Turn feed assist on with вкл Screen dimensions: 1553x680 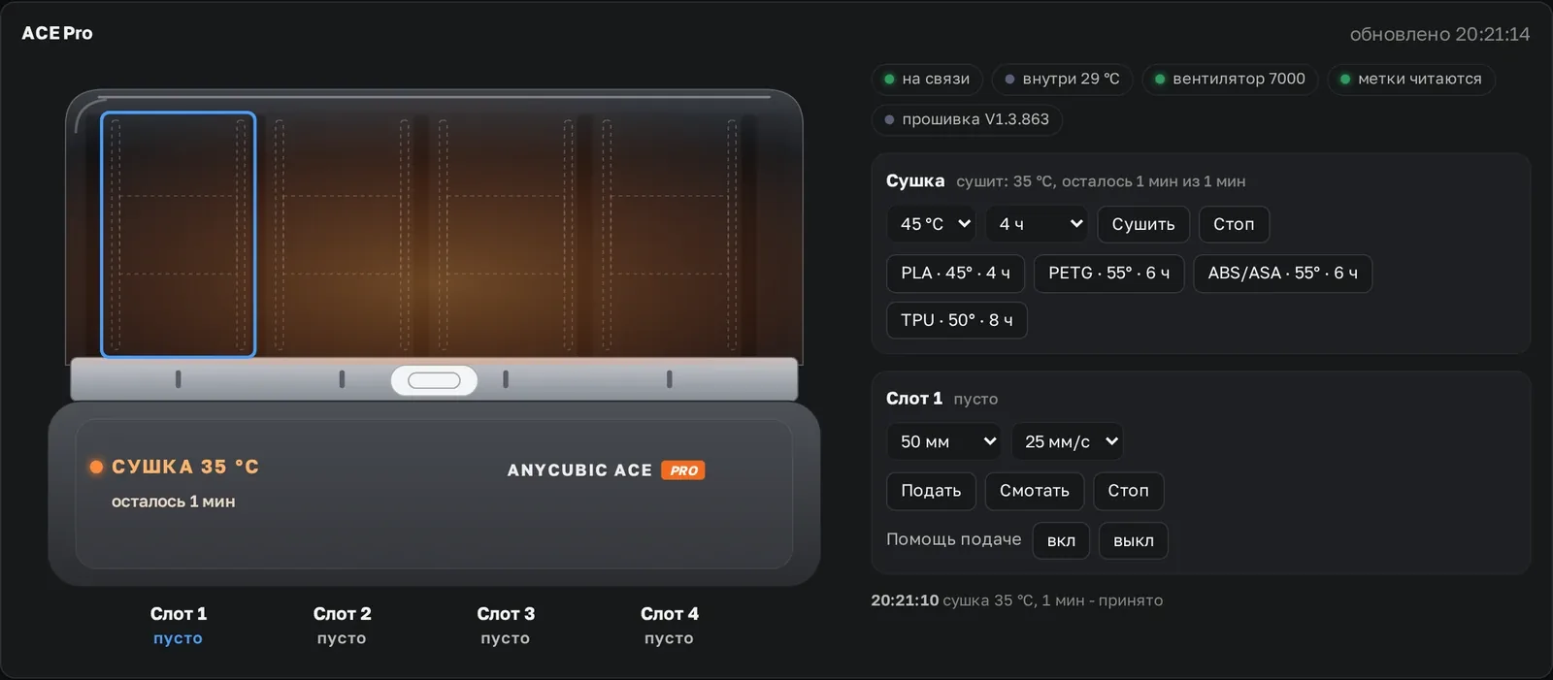coord(1061,540)
